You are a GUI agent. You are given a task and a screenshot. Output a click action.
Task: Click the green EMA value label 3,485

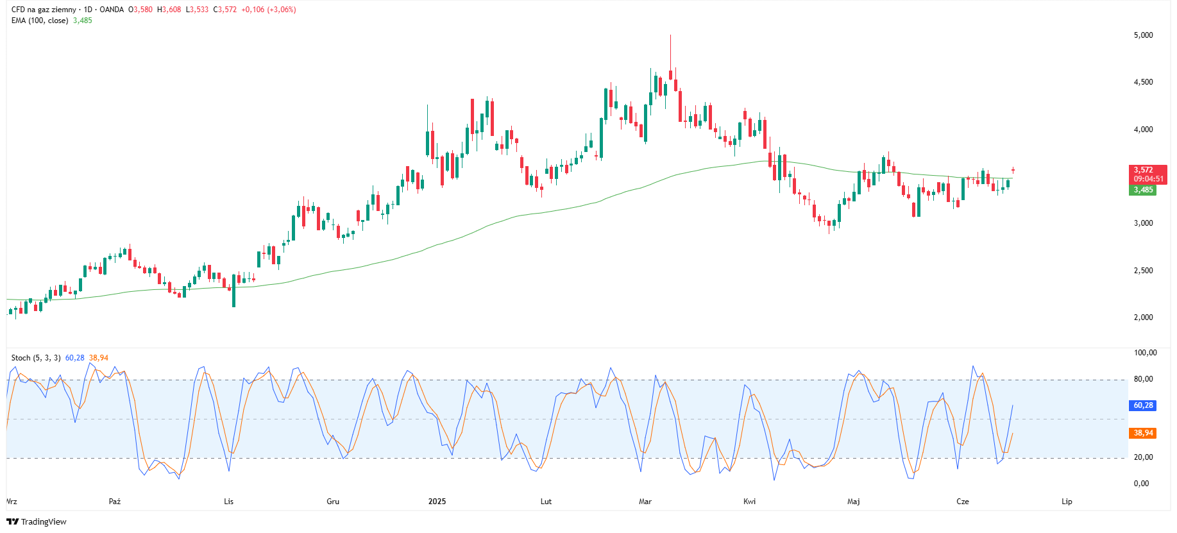1143,190
